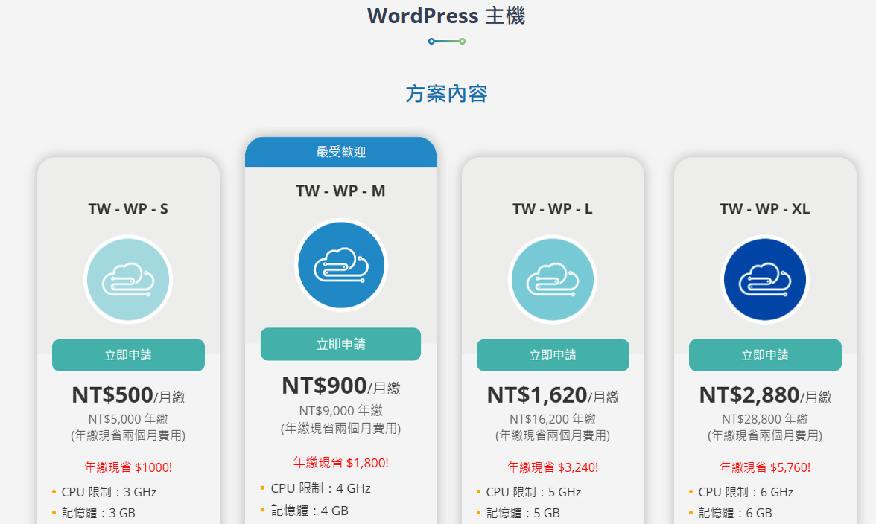
Task: Click the WordPress 主機 heading
Action: 445,16
